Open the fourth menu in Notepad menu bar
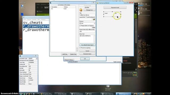The height and width of the screenshot is (95, 170). pos(39,20)
